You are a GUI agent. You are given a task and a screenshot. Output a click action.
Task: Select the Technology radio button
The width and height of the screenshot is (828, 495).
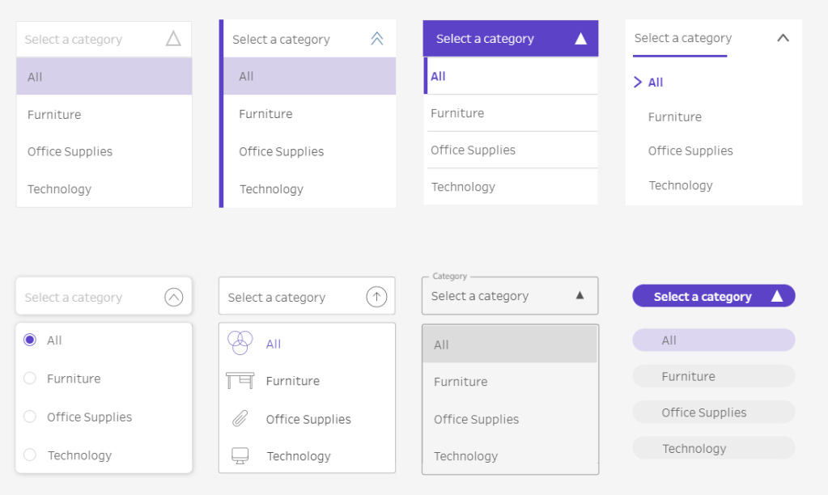[x=30, y=455]
